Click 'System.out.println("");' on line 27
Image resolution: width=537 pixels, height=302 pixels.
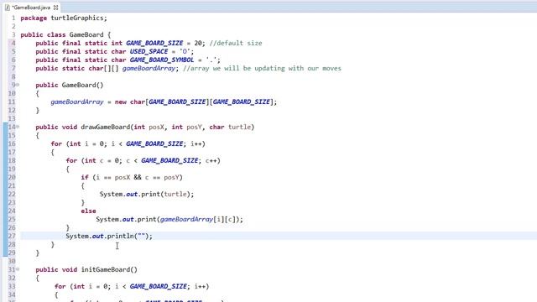tap(109, 236)
